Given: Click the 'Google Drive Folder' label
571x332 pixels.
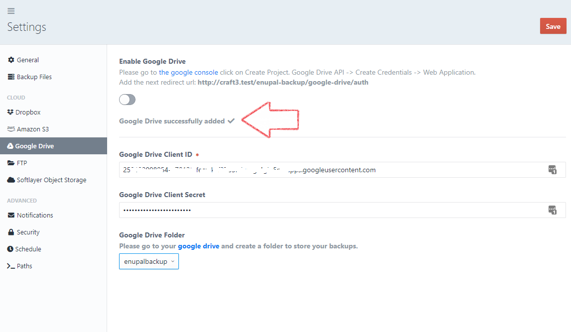Looking at the screenshot, I should (x=152, y=235).
